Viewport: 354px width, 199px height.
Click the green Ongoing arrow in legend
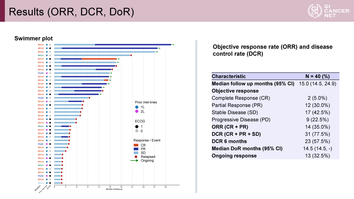click(135, 160)
